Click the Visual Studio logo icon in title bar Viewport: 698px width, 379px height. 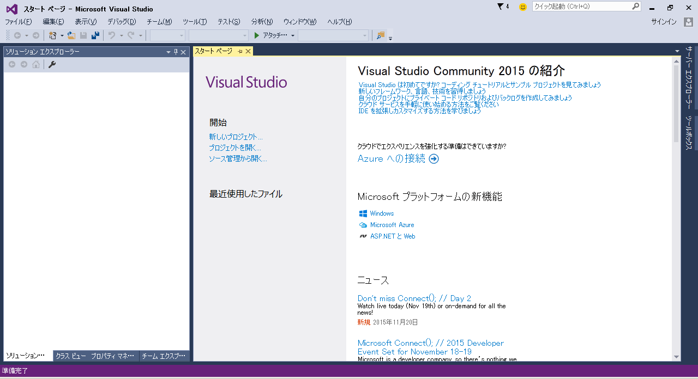pyautogui.click(x=12, y=9)
